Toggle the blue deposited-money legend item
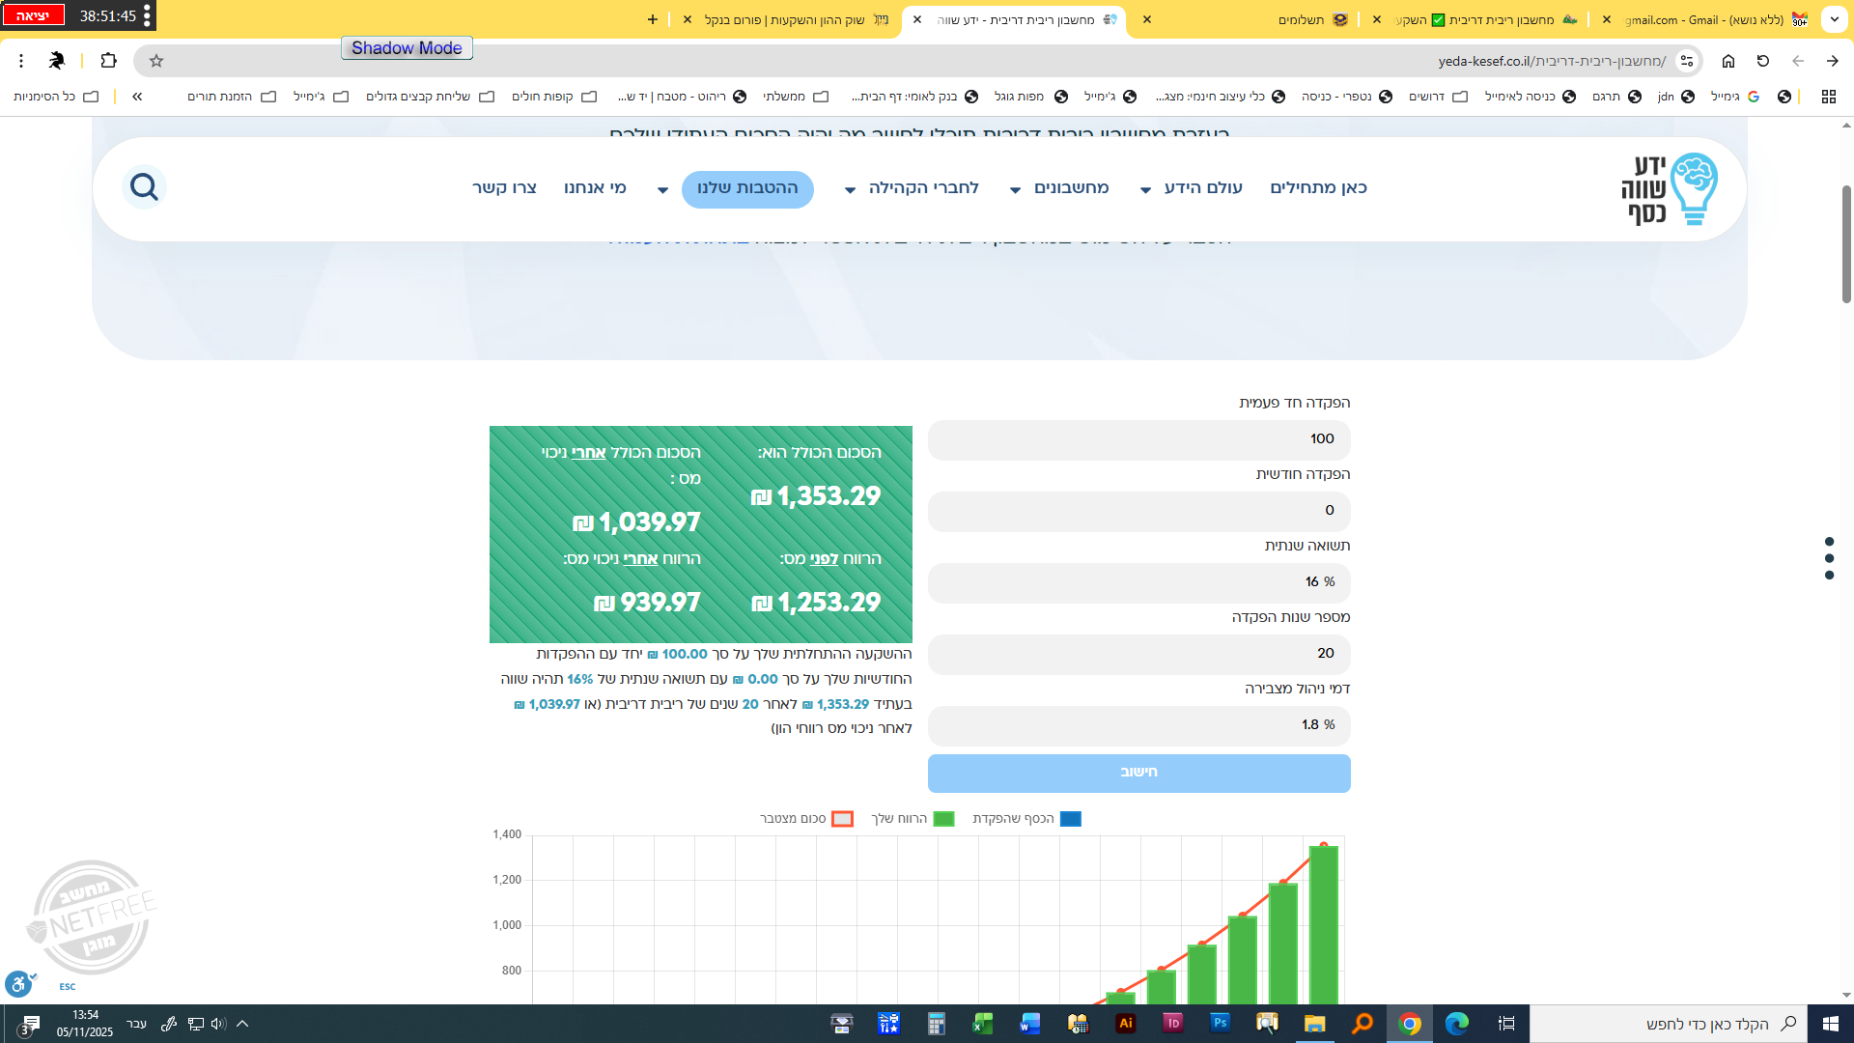The image size is (1854, 1043). (1026, 819)
